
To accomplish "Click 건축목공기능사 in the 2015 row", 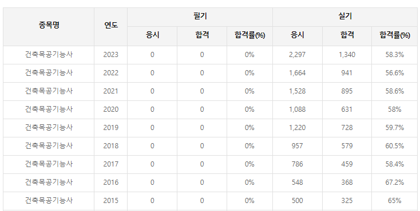I will 49,201.
